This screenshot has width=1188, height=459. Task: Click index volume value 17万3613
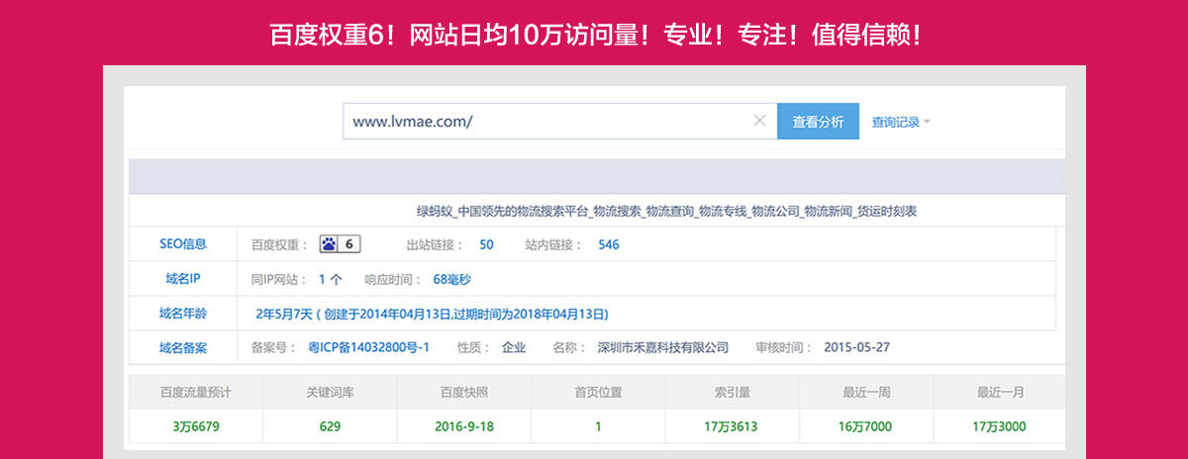(x=733, y=426)
